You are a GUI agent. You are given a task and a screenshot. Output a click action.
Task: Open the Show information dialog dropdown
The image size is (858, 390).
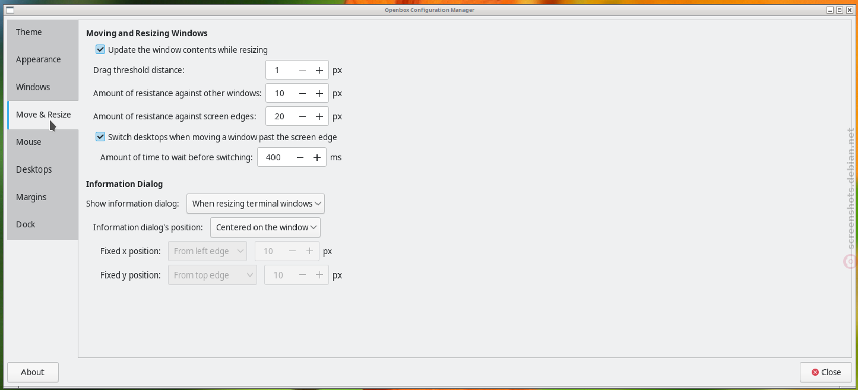pos(255,204)
